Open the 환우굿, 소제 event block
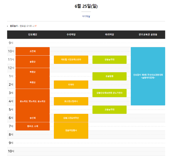The width and height of the screenshot is (172, 158). click(x=33, y=126)
